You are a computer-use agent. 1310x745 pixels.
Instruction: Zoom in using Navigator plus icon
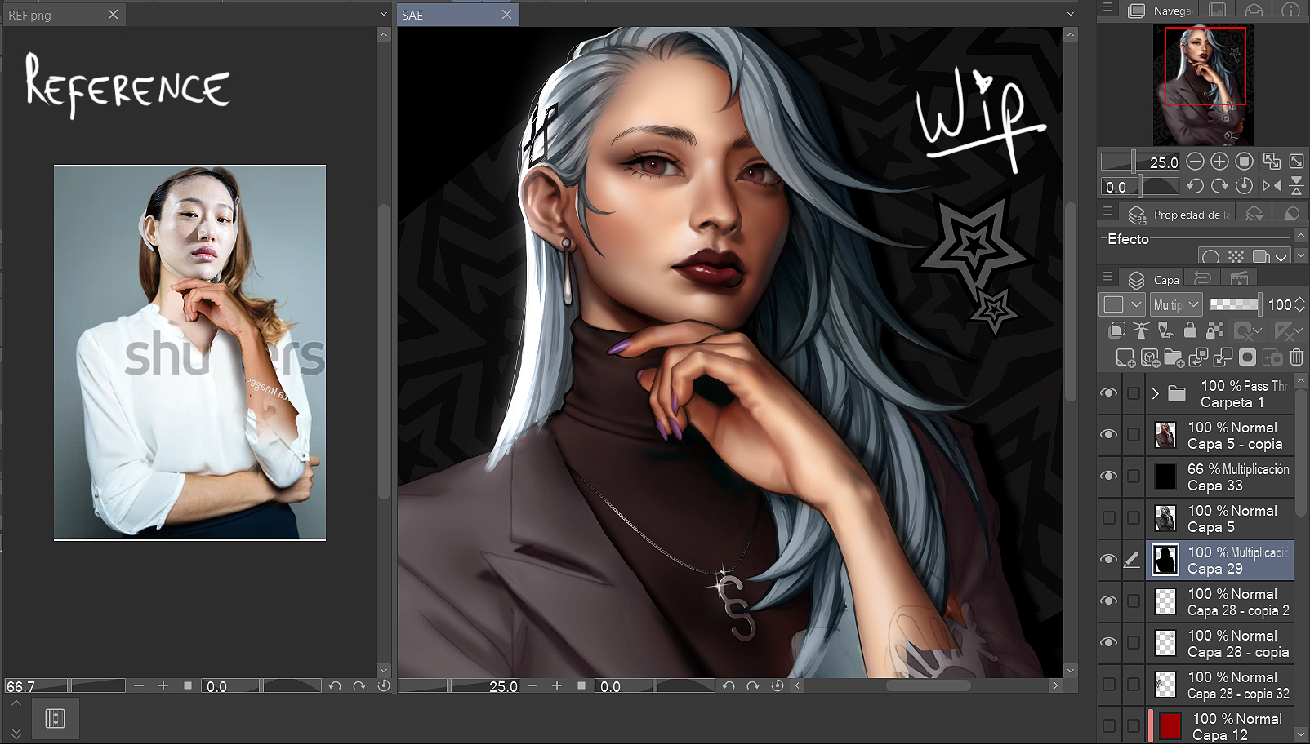(x=1219, y=162)
